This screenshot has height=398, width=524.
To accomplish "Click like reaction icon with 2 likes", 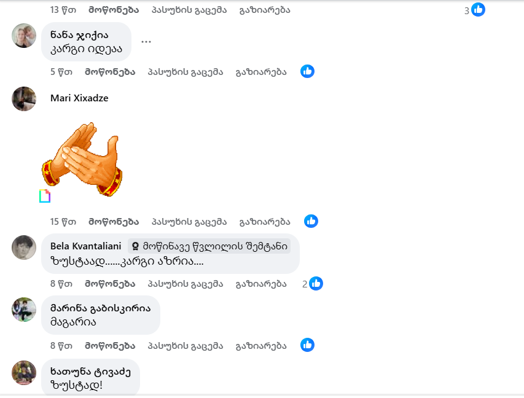I will click(x=316, y=283).
